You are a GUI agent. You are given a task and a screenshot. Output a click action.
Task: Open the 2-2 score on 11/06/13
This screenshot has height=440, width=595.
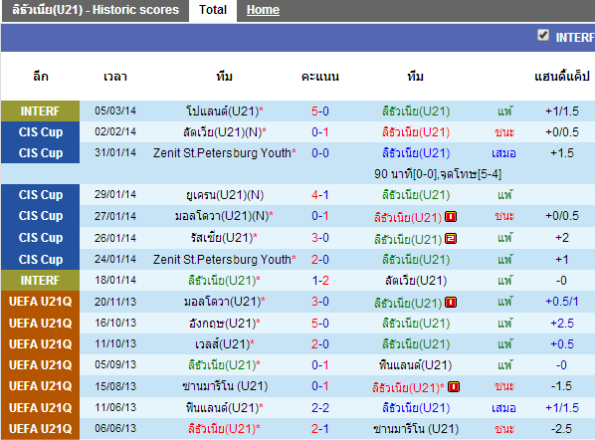coord(320,408)
